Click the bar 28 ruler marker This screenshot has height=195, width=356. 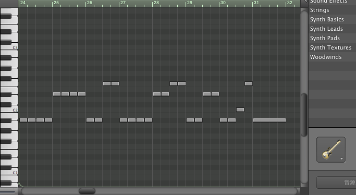156,3
